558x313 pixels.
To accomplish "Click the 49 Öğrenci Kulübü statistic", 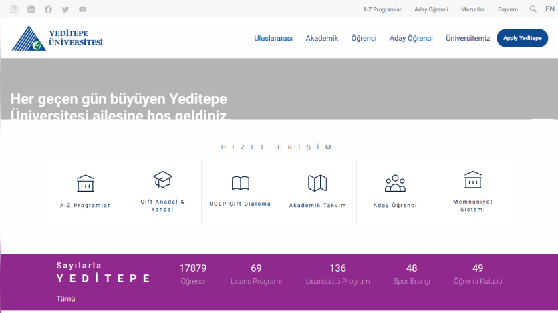I will click(478, 274).
